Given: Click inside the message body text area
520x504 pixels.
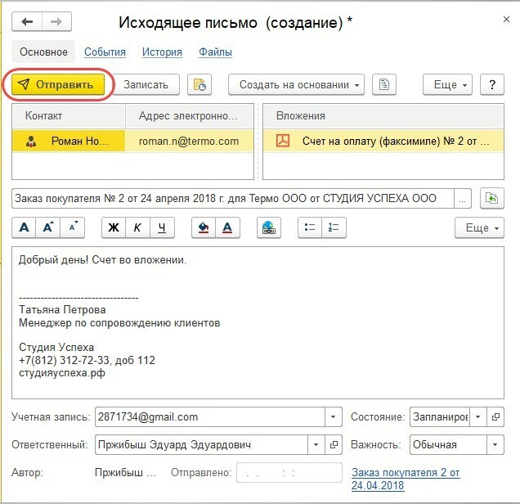Looking at the screenshot, I should [x=258, y=322].
